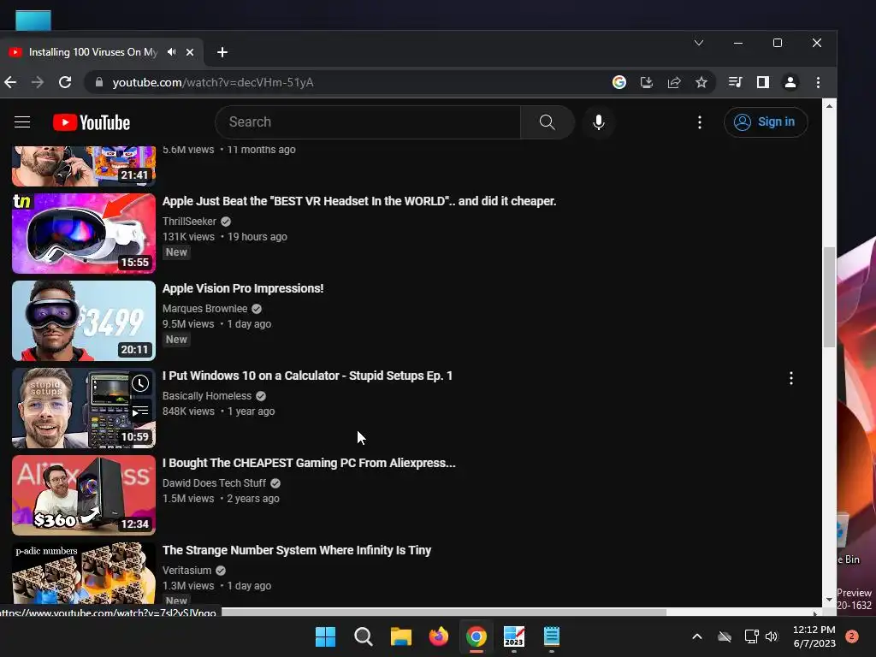
Task: Open the p-adic numbers thumbnail
Action: click(84, 573)
